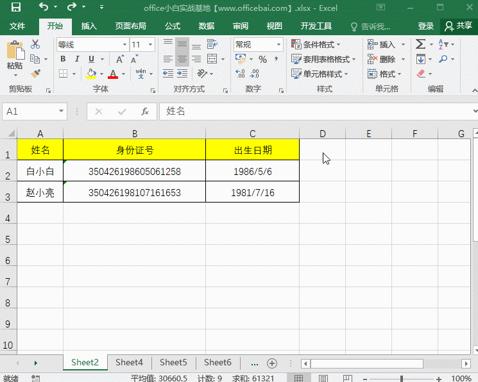Switch to the 公式 ribbon tab

[173, 26]
